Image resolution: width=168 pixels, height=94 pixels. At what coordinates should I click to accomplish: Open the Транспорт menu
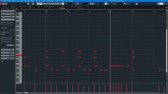38,1
